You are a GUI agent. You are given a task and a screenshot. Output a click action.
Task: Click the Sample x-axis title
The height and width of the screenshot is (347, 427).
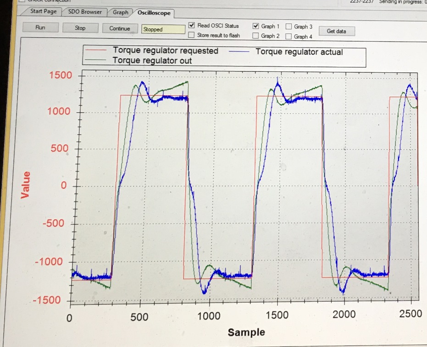(x=246, y=332)
